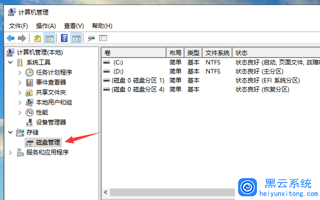
Task: Click the 存储 storage icon
Action: tap(20, 132)
